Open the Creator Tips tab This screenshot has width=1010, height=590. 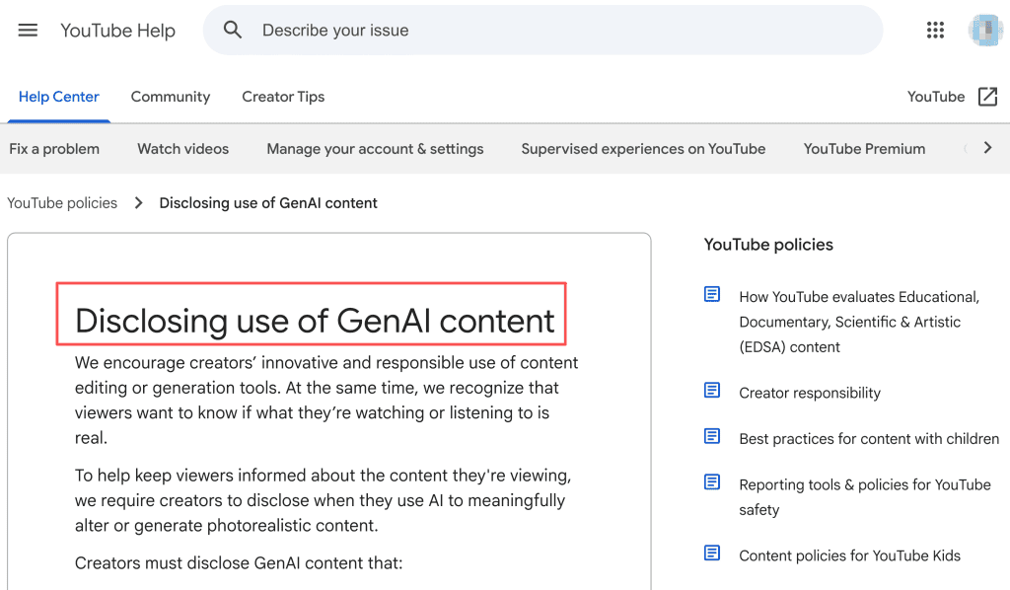click(283, 97)
